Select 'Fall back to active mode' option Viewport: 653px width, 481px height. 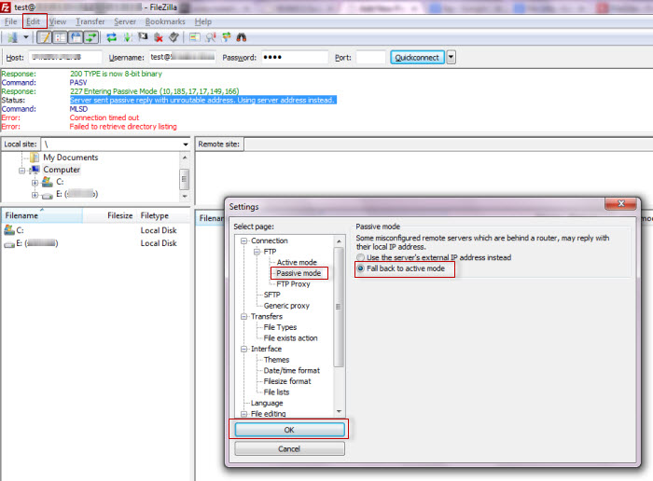click(x=400, y=268)
